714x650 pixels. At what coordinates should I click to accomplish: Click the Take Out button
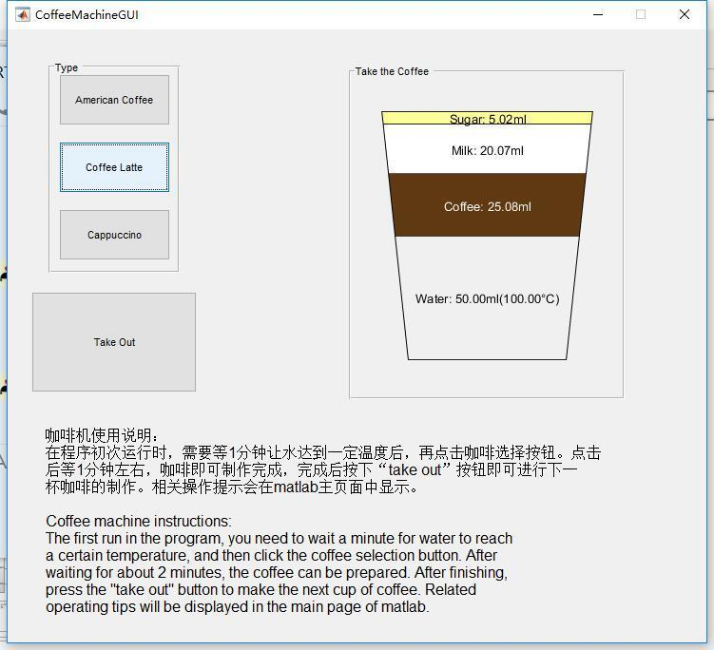coord(114,342)
